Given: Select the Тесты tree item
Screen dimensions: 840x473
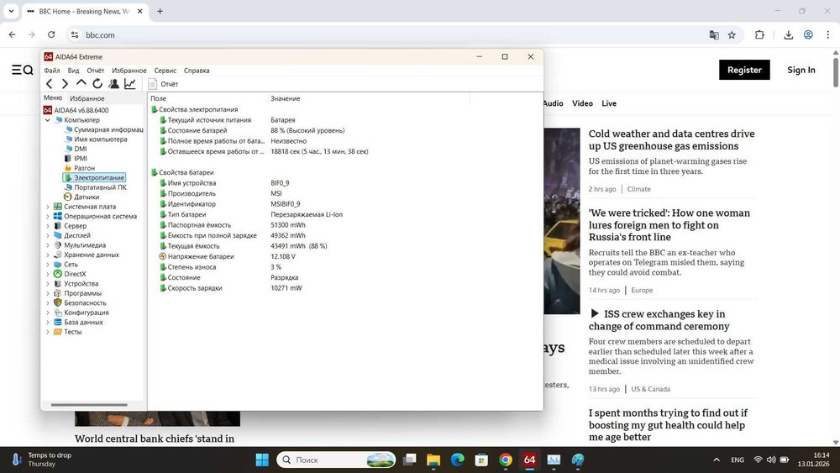Looking at the screenshot, I should 67,332.
